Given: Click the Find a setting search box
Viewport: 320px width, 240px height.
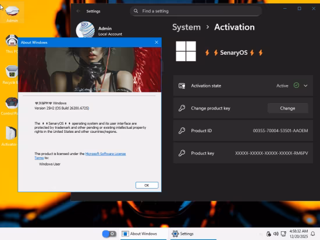Looking at the screenshot, I should click(195, 11).
